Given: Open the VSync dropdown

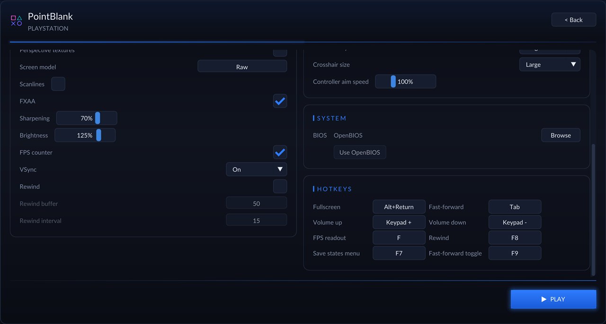Looking at the screenshot, I should point(256,169).
